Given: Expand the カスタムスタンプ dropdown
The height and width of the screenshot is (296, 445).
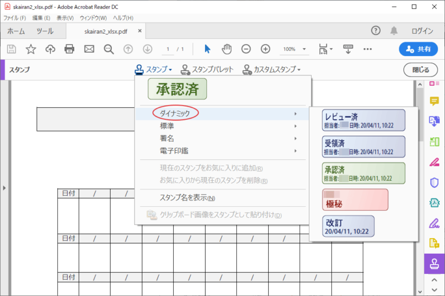Looking at the screenshot, I should tap(272, 70).
